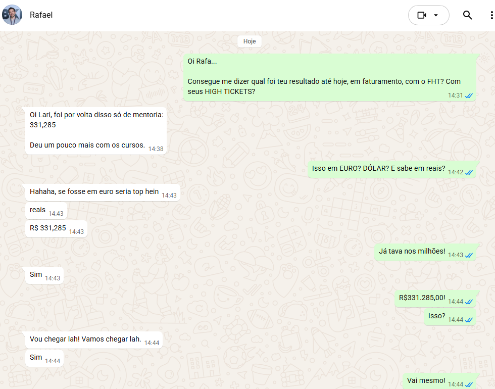Open Rafael's contact info by name
The height and width of the screenshot is (389, 495).
click(41, 15)
